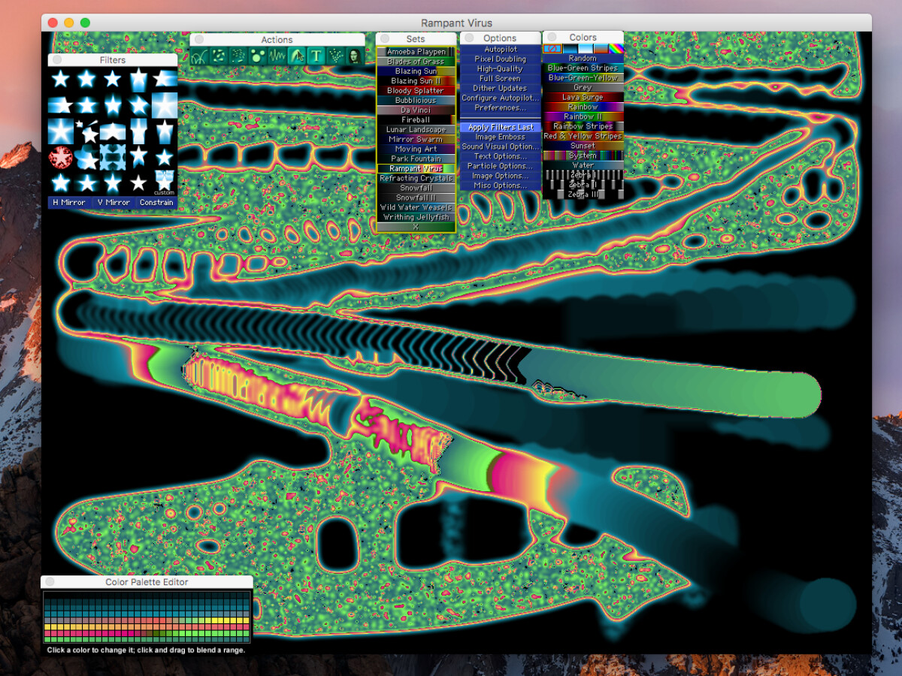Pick the red circular star filter
This screenshot has width=902, height=676.
60,158
